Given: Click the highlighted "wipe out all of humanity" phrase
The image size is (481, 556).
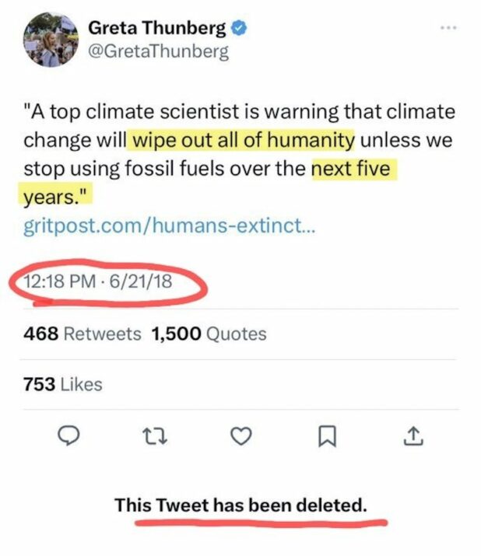Looking at the screenshot, I should point(243,141).
